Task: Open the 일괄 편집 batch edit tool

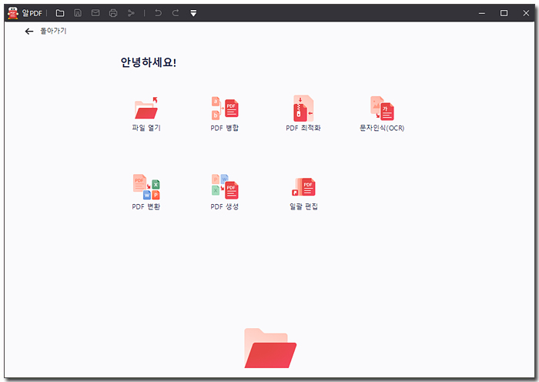Action: (303, 187)
